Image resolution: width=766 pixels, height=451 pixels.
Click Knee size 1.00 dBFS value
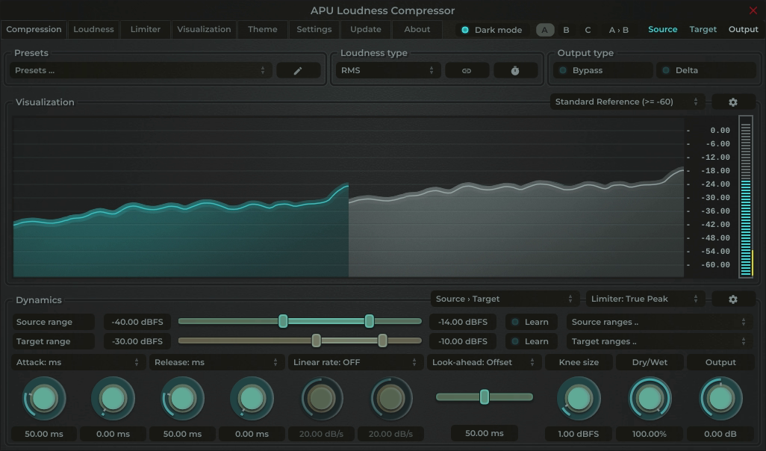[x=579, y=434]
